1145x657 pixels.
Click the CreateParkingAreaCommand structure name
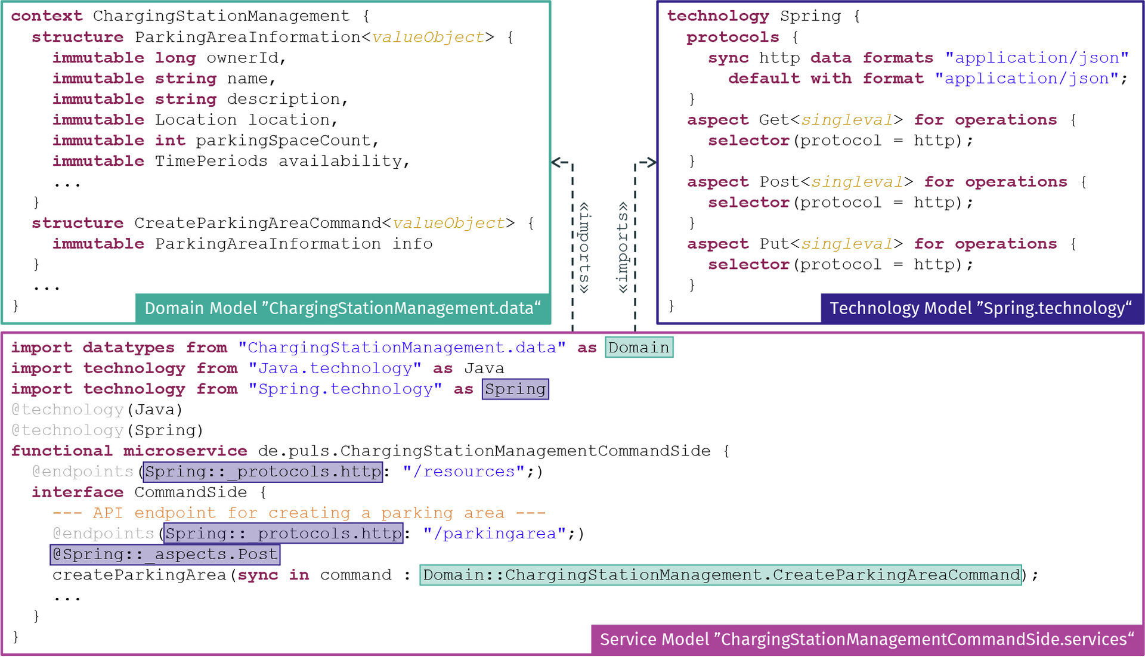pyautogui.click(x=258, y=223)
